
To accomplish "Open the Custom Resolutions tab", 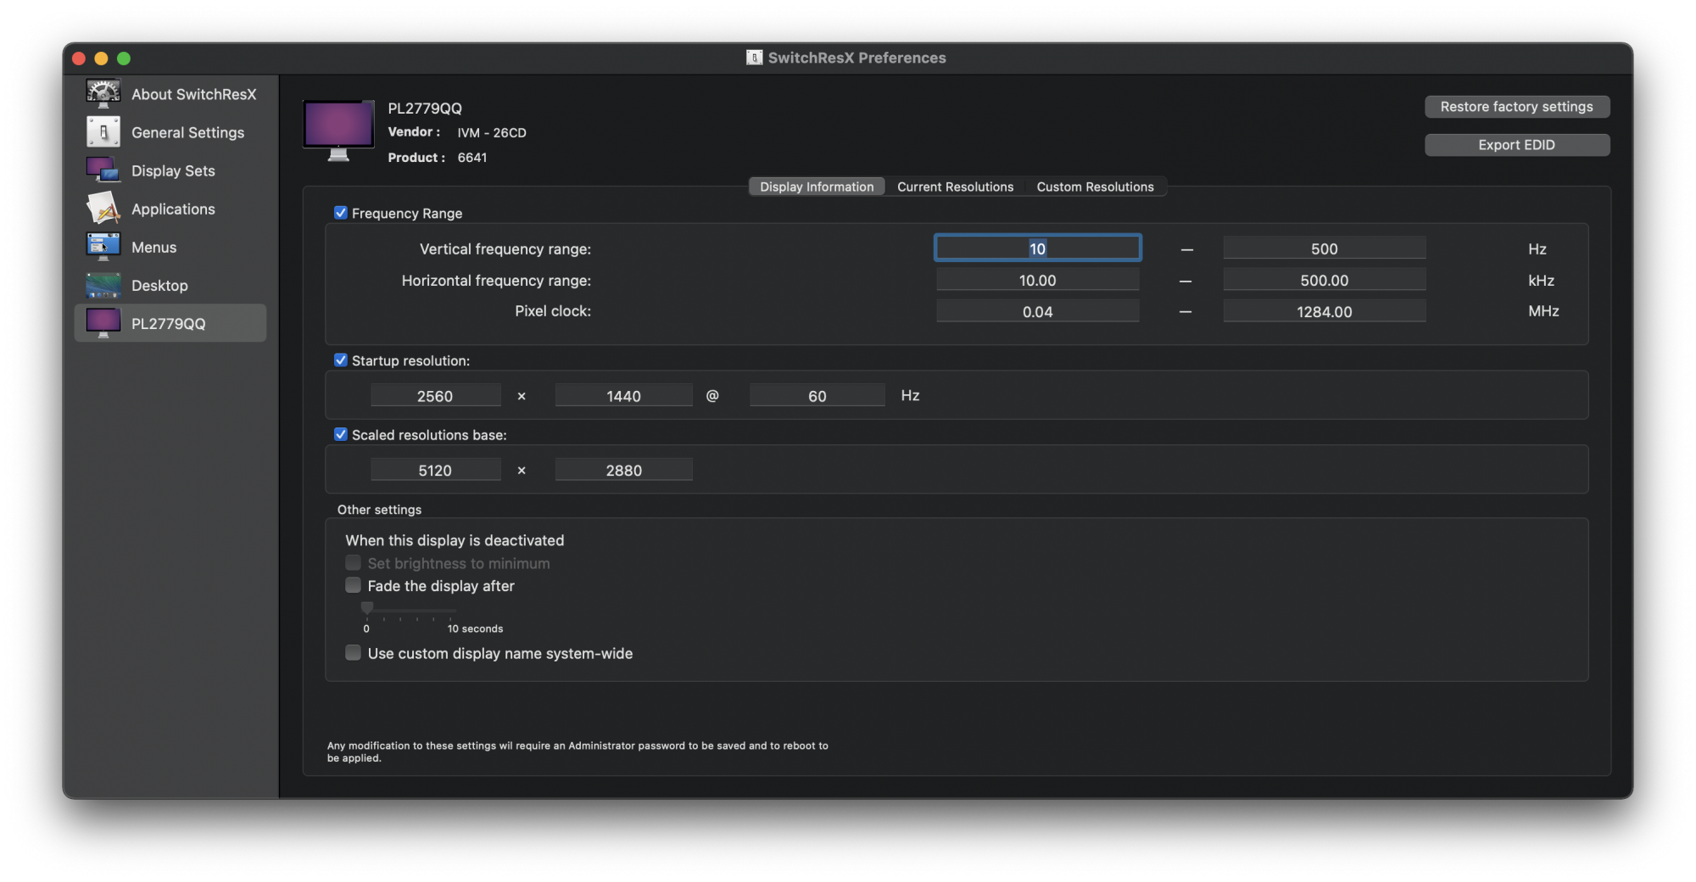I will point(1096,187).
